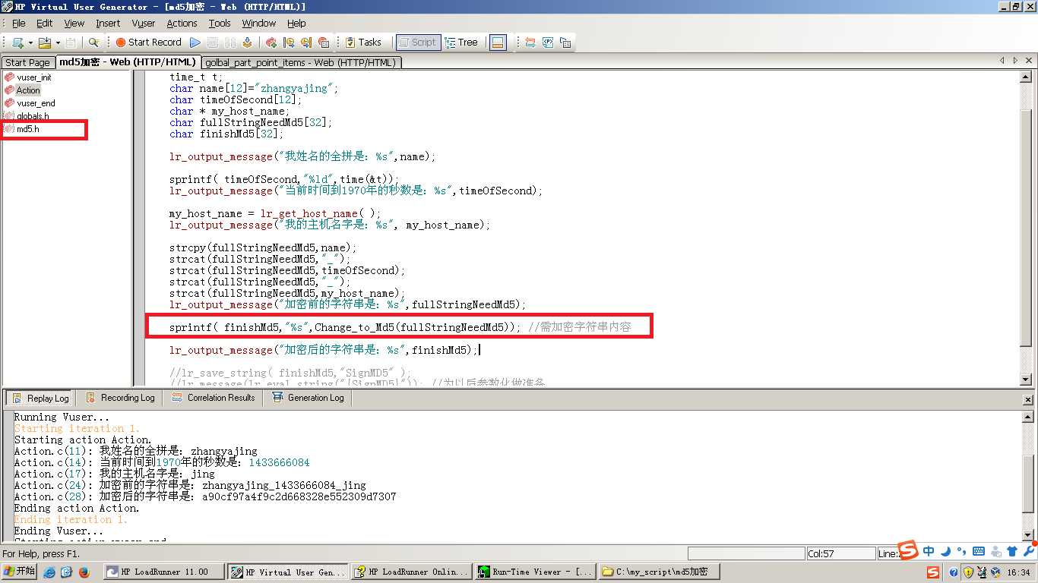
Task: Click the last blue toolbar icon
Action: coord(565,43)
